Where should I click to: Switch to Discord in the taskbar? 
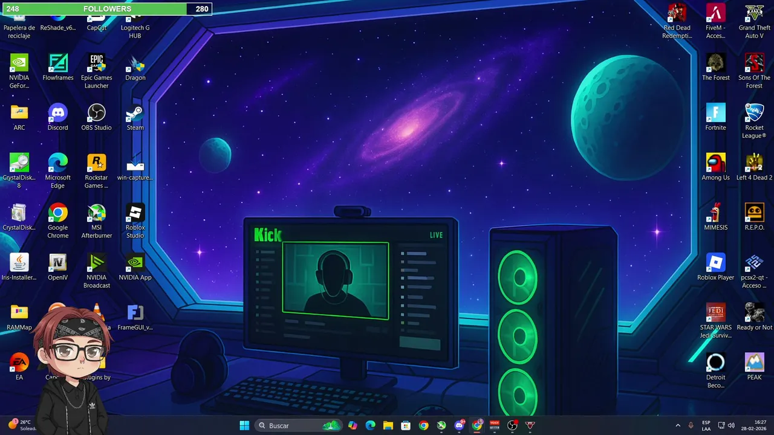(x=459, y=425)
